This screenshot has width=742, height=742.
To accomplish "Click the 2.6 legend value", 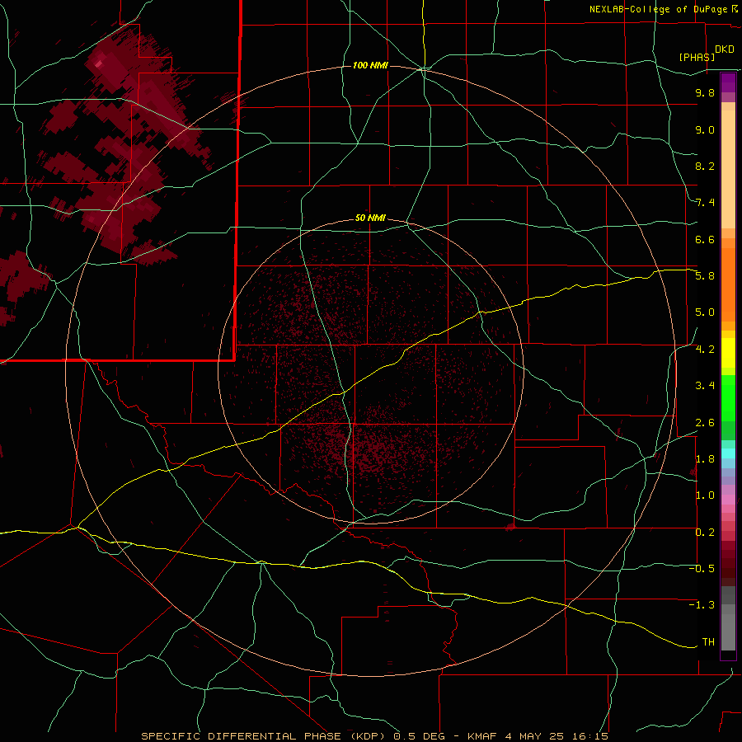I will point(705,423).
